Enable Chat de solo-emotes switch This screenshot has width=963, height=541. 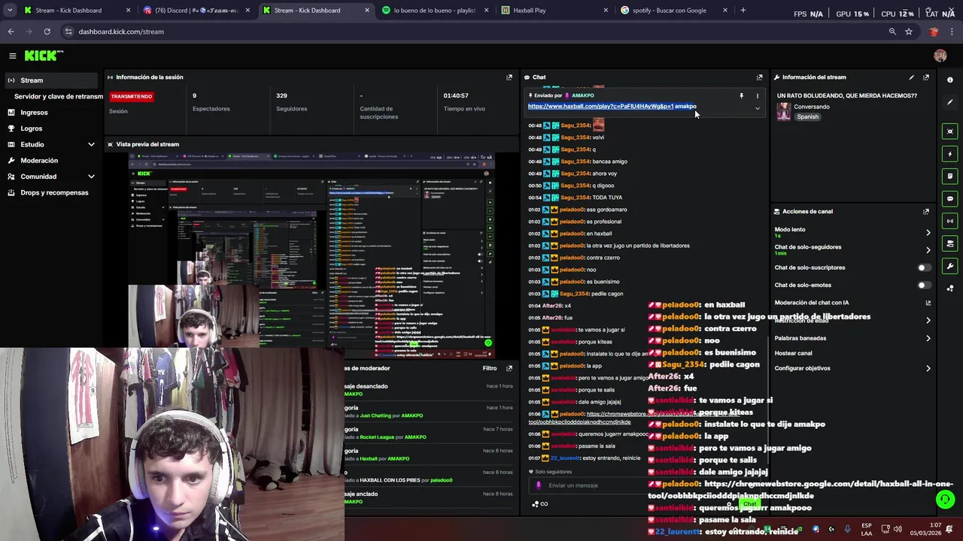tap(924, 286)
